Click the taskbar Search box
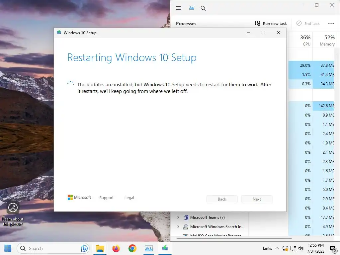The width and height of the screenshot is (340, 255). [x=53, y=248]
